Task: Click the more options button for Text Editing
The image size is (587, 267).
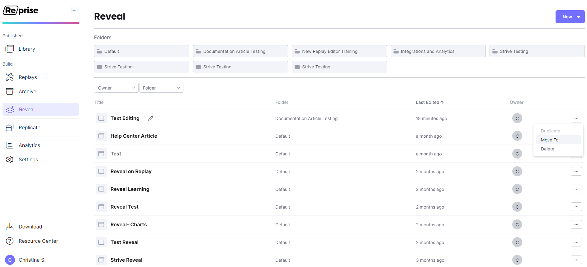Action: pos(576,118)
